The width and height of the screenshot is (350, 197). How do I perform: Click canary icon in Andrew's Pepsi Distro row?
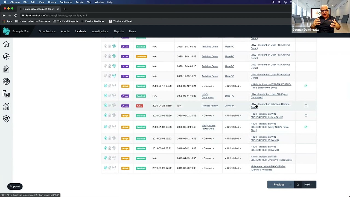coord(110,158)
